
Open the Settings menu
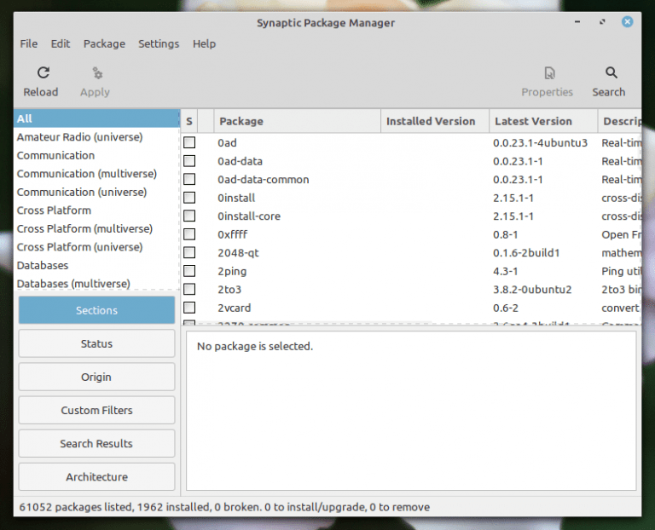pos(159,43)
